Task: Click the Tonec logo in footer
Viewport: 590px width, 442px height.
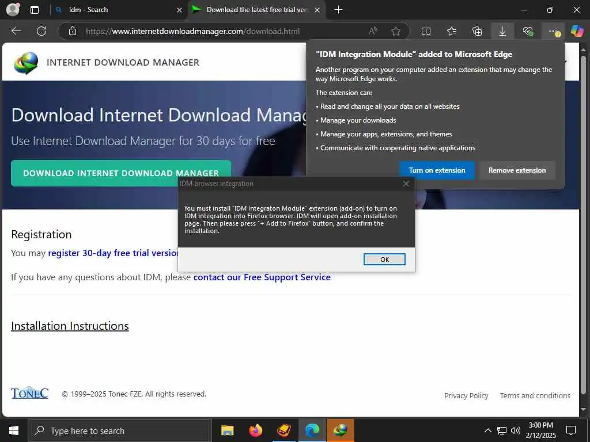Action: [x=30, y=393]
